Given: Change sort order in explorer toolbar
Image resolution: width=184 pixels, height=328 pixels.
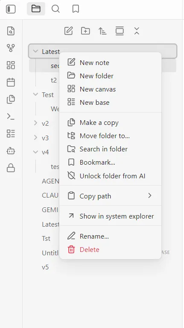Looking at the screenshot, I should [x=102, y=31].
